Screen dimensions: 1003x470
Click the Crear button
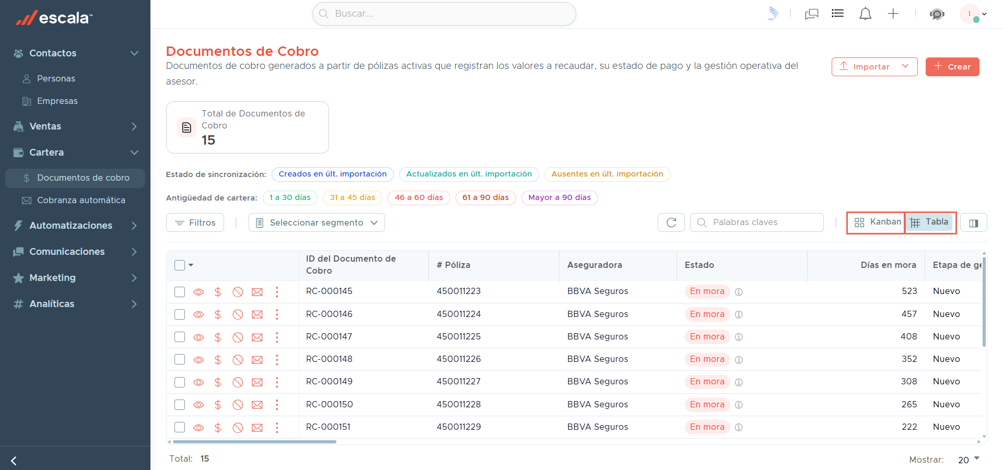(x=952, y=67)
